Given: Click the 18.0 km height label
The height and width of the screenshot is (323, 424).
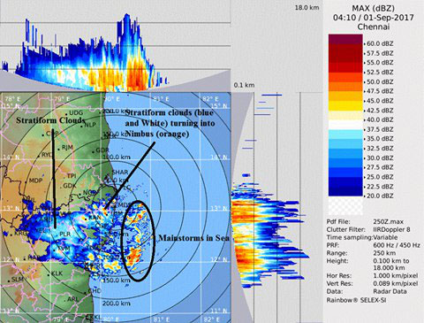Looking at the screenshot, I should [x=307, y=8].
